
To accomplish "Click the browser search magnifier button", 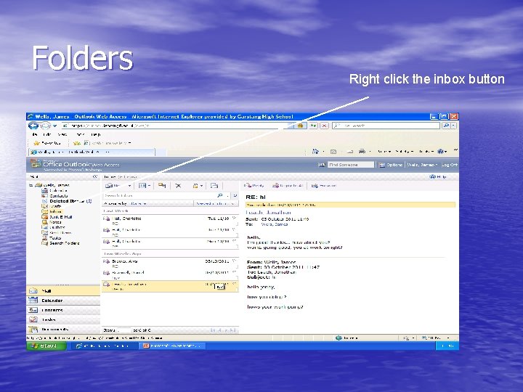I will 445,126.
